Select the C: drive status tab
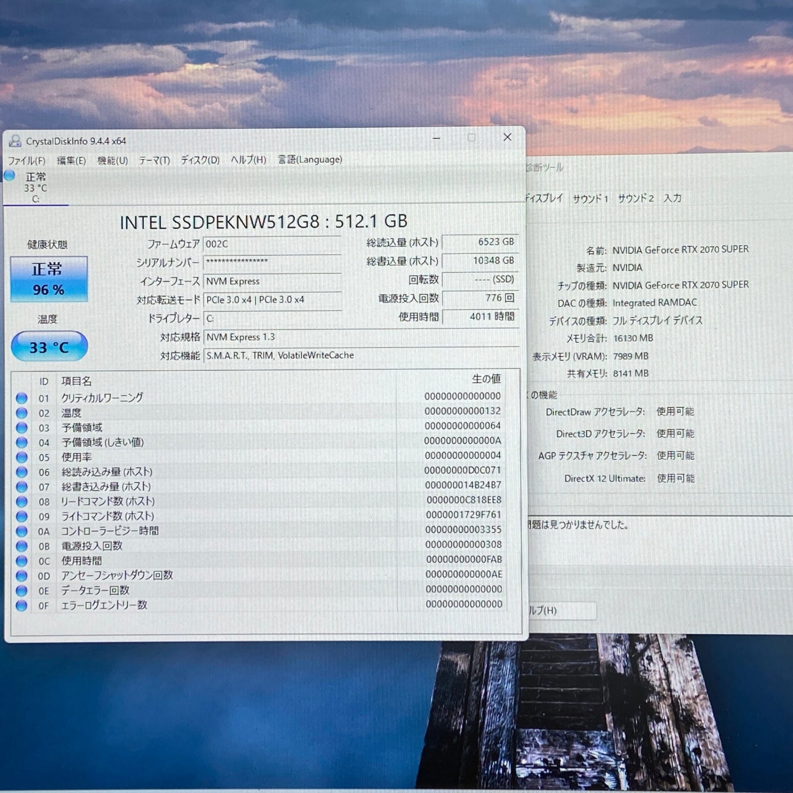Viewport: 793px width, 793px height. 36,188
